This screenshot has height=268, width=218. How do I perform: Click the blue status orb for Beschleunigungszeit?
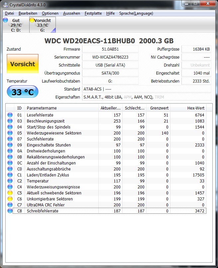pyautogui.click(x=10, y=121)
